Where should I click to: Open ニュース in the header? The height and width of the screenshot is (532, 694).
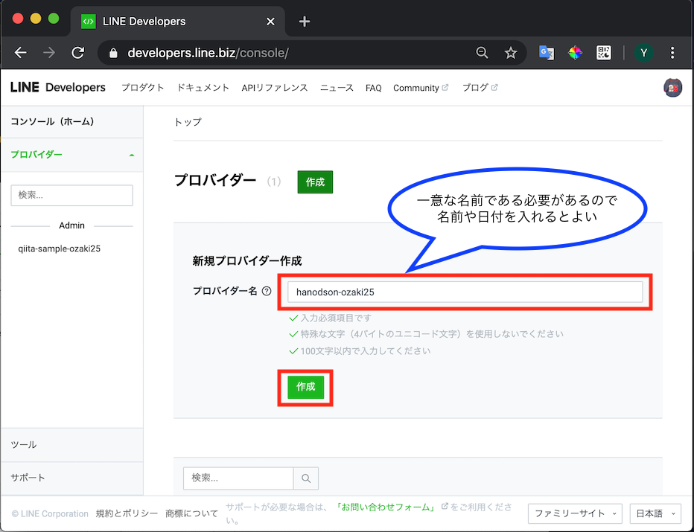pyautogui.click(x=337, y=88)
